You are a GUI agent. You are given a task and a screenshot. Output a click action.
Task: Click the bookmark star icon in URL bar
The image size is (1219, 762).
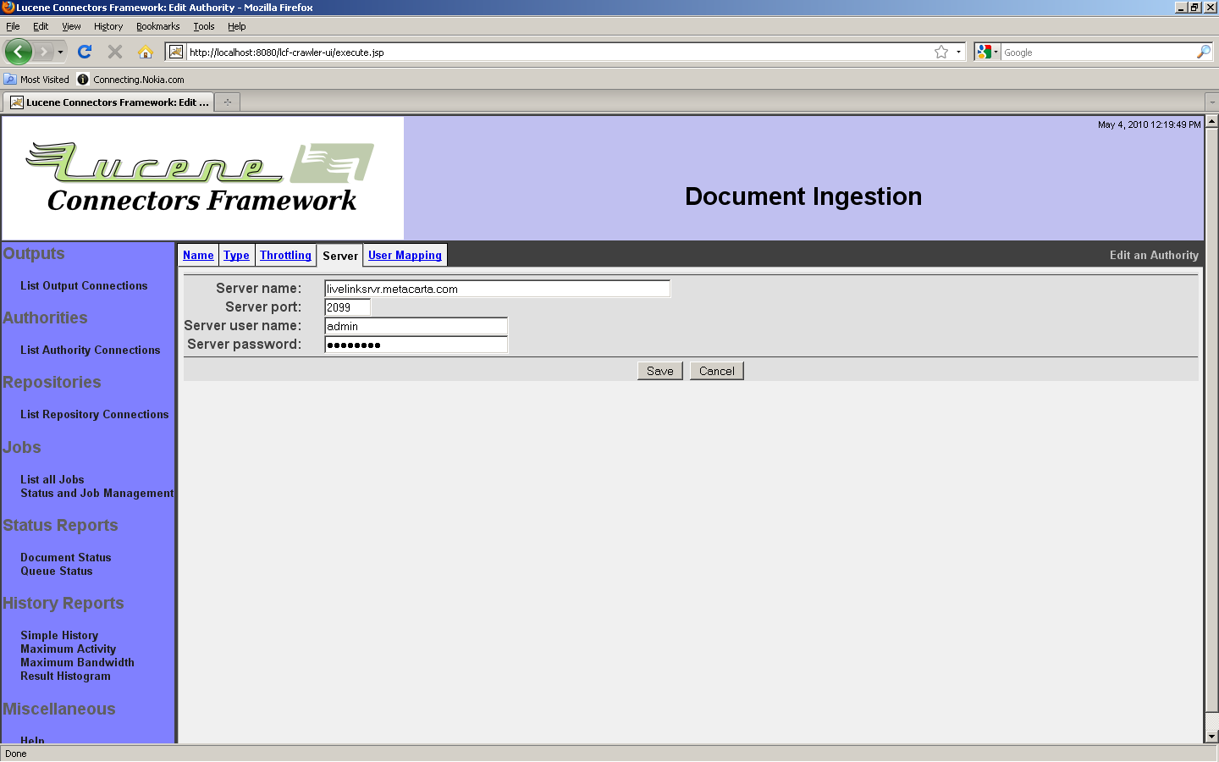pyautogui.click(x=940, y=52)
